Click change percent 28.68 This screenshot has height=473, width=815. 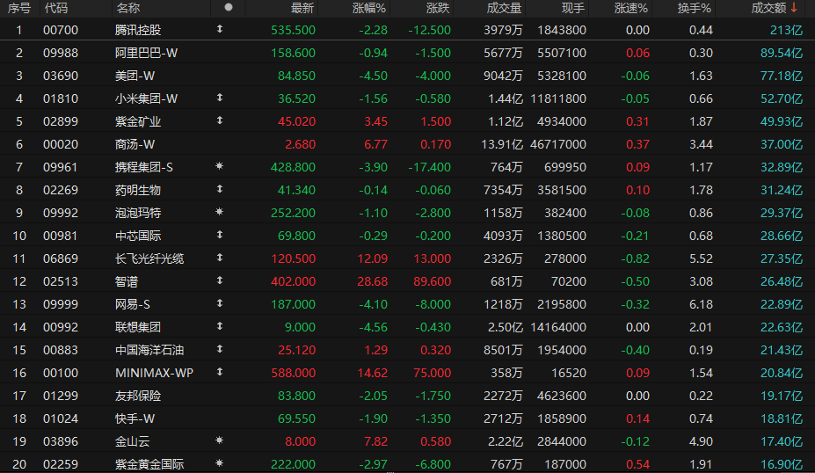pyautogui.click(x=372, y=281)
